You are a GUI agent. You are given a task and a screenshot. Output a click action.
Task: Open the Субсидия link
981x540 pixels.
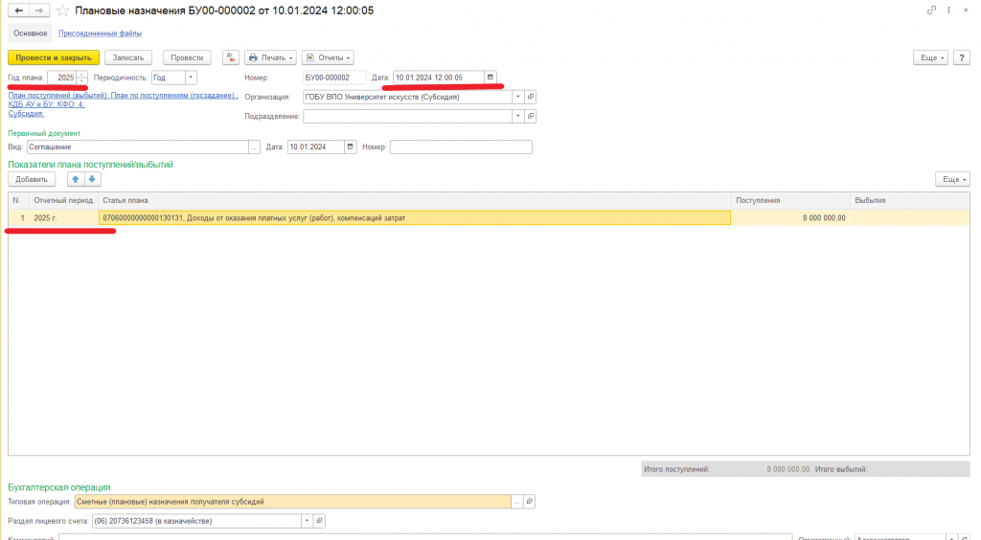tap(26, 113)
